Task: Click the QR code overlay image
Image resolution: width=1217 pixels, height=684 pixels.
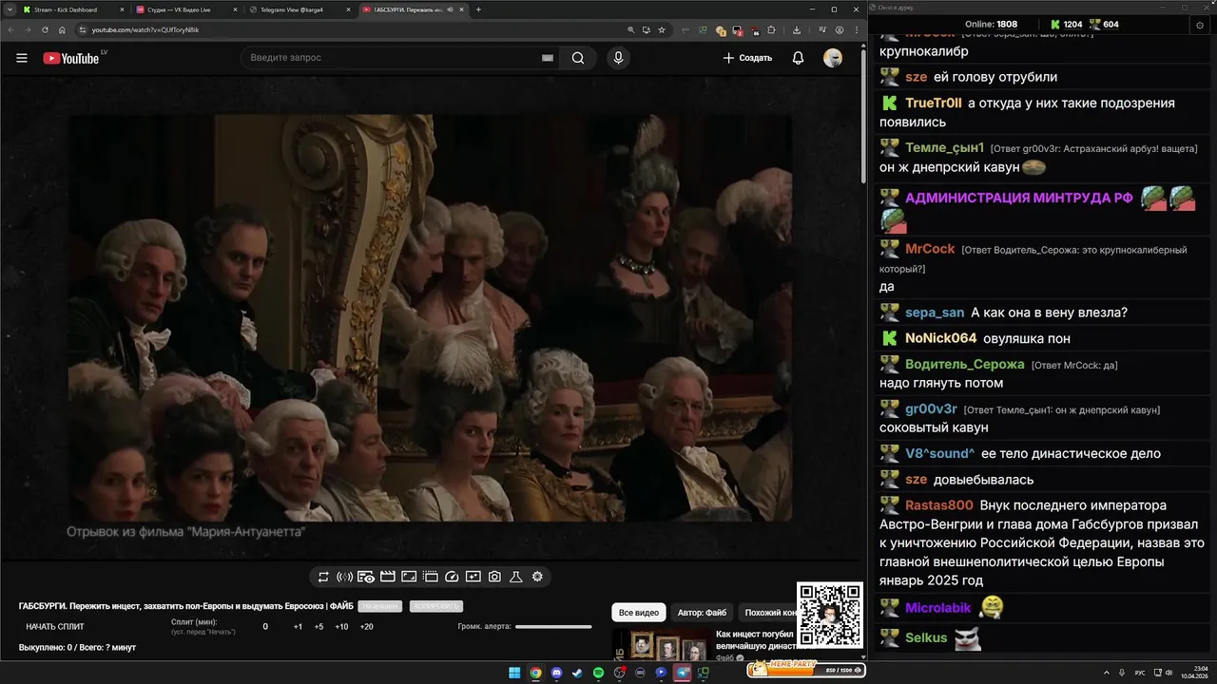Action: pos(830,615)
